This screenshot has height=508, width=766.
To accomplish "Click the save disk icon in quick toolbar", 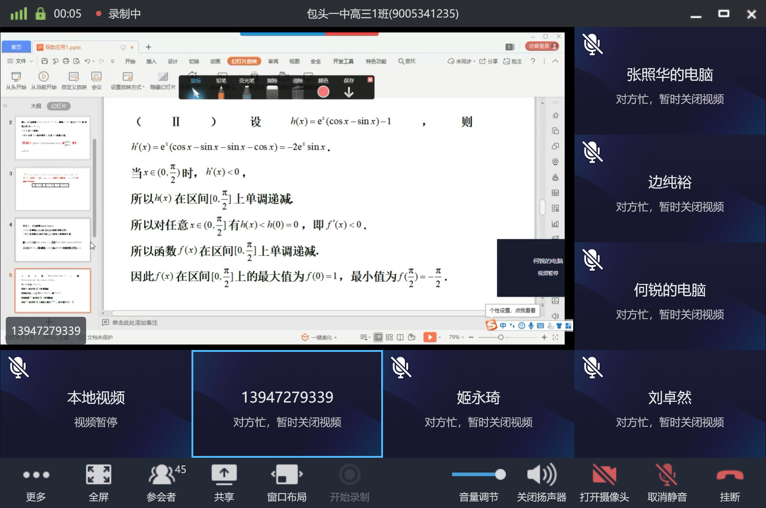I will click(44, 61).
